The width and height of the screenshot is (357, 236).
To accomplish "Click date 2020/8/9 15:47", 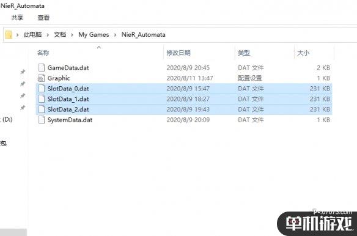I will click(188, 89).
